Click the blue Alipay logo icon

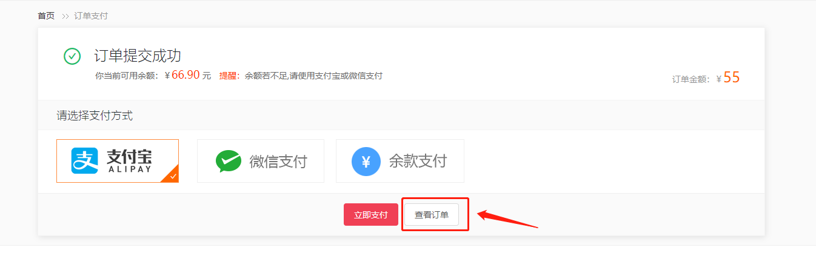point(85,161)
